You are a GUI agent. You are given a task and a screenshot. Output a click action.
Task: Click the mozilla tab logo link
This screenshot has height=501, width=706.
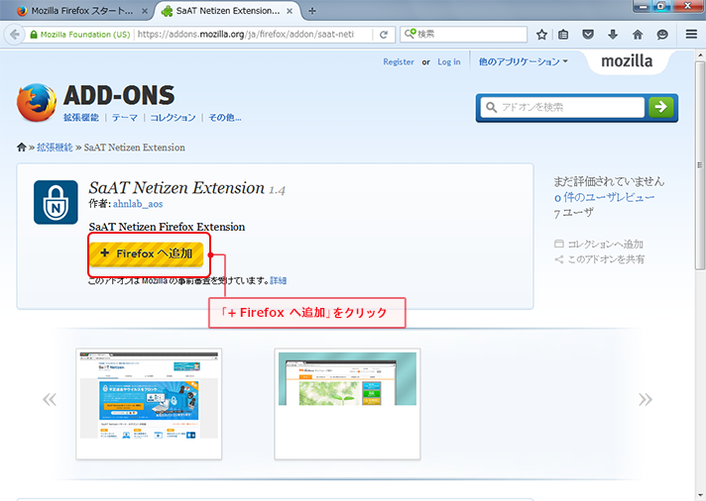[x=627, y=61]
